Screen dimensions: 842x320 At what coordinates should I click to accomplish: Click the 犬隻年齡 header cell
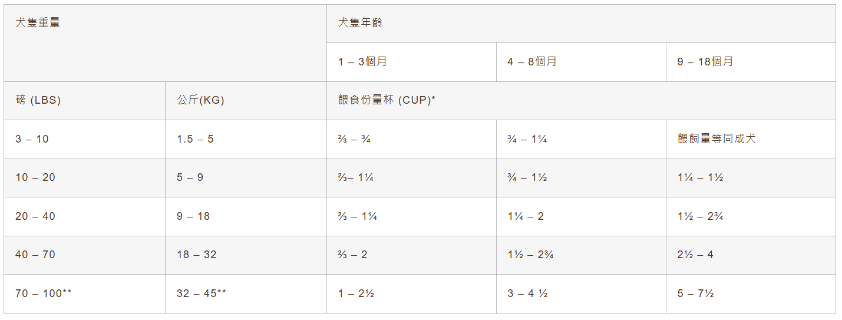361,24
